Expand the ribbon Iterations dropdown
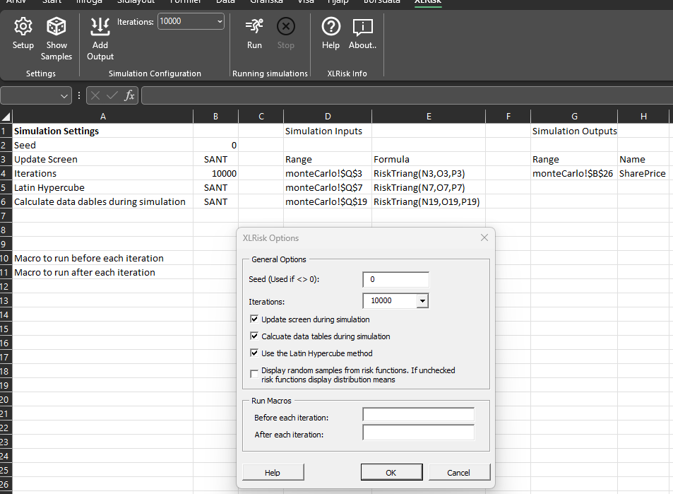This screenshot has width=673, height=494. 220,21
